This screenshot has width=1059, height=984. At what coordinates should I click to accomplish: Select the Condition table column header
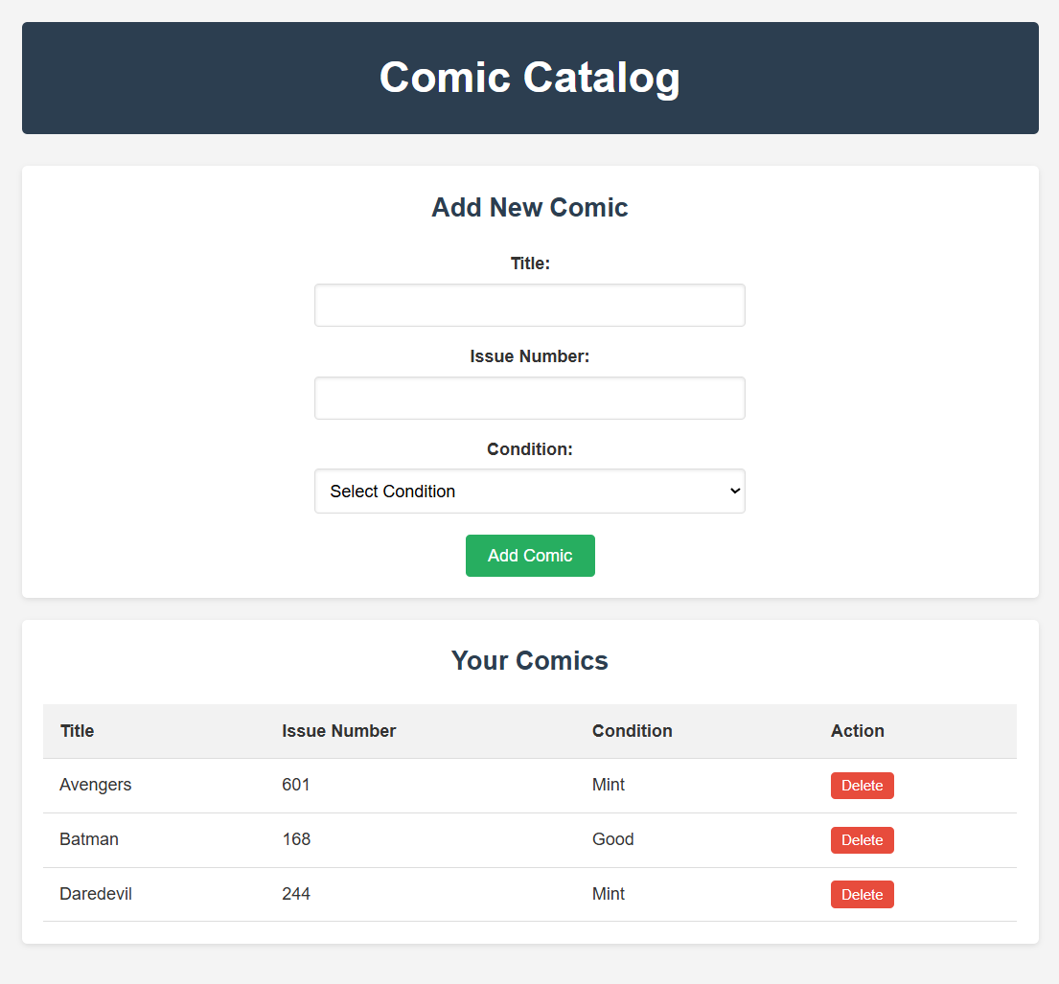pyautogui.click(x=632, y=731)
